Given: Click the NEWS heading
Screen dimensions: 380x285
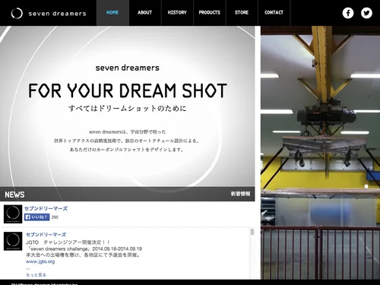Looking at the screenshot, I should 14,195.
